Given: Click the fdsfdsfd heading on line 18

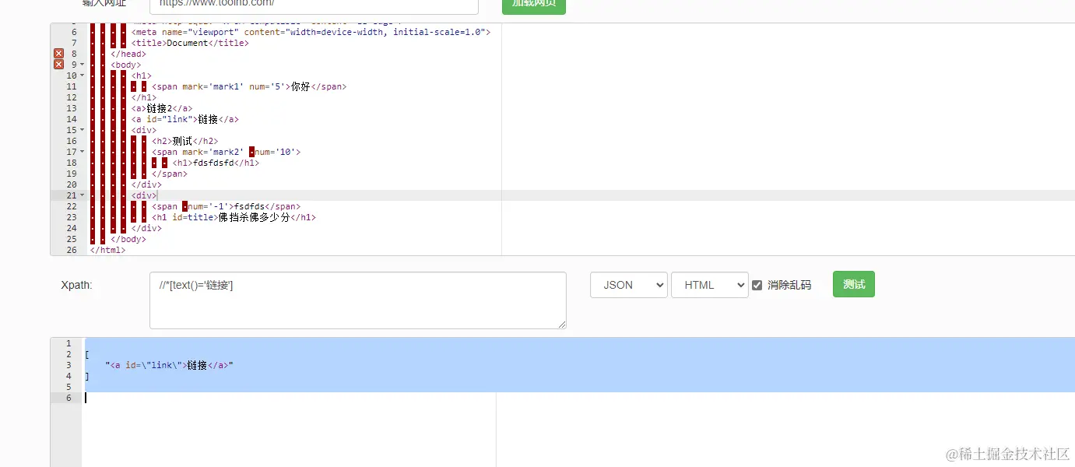Looking at the screenshot, I should [x=213, y=163].
